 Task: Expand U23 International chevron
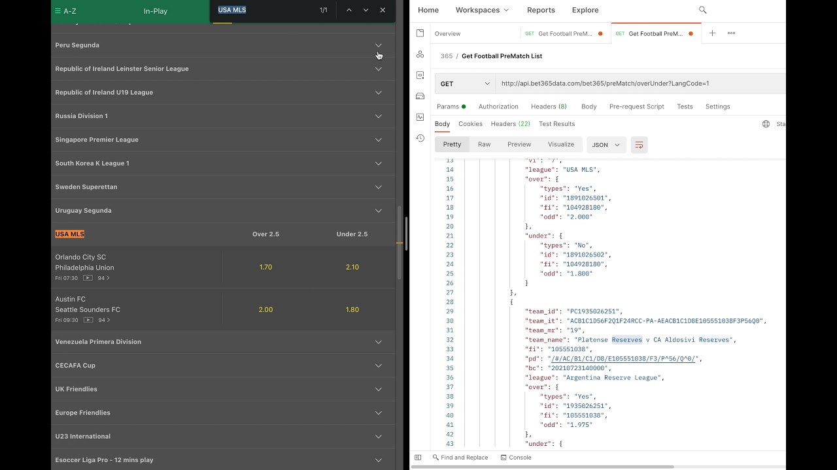point(378,436)
